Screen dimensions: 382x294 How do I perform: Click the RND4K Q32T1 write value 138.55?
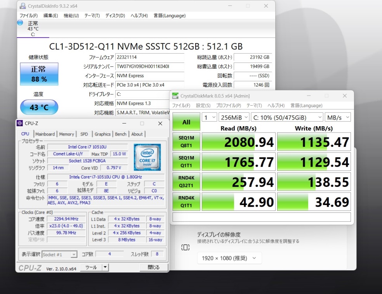pyautogui.click(x=314, y=182)
